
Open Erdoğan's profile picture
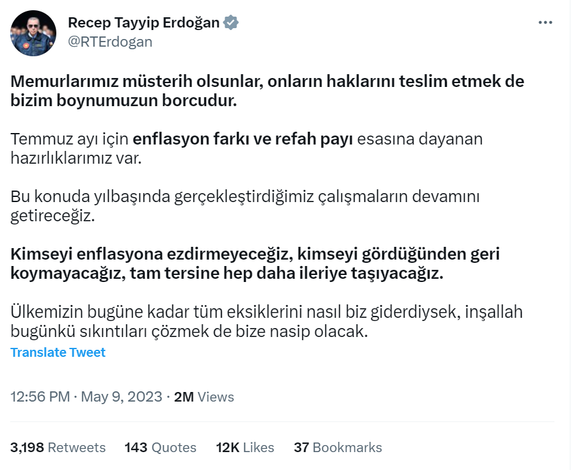(33, 32)
